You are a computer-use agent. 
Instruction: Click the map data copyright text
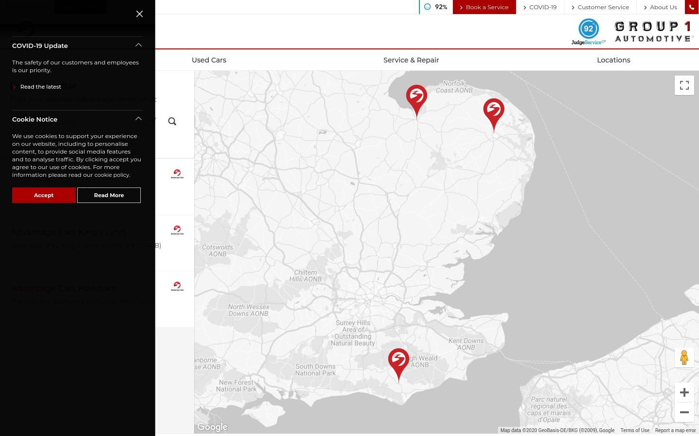pyautogui.click(x=557, y=430)
